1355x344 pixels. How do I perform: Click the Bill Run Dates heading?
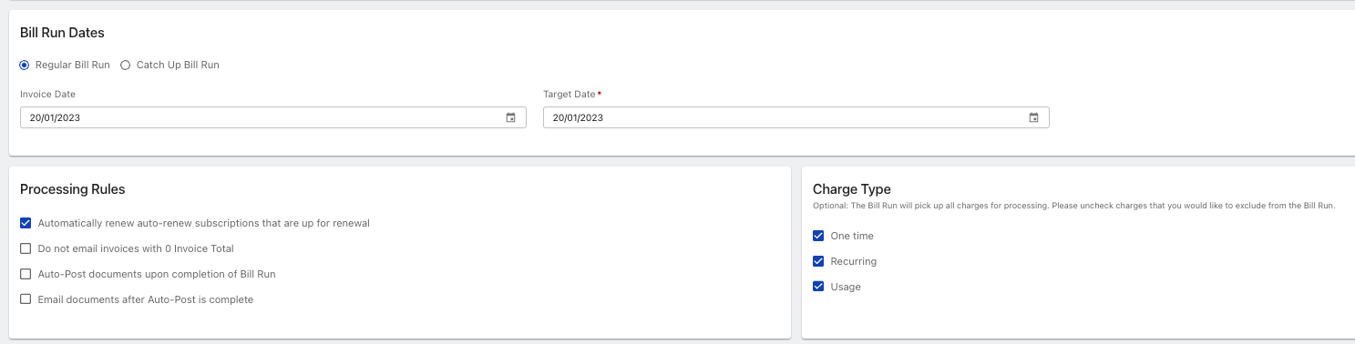[62, 33]
